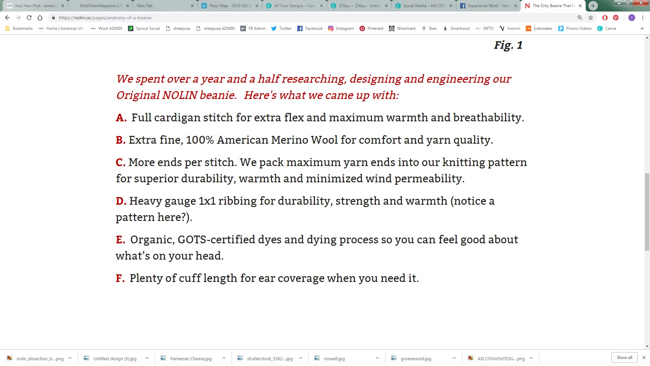Screen dimensions: 650x366
Task: Expand options for roswell.jpg download
Action: [x=377, y=358]
